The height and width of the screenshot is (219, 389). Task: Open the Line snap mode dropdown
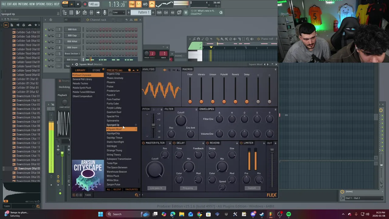(119, 12)
